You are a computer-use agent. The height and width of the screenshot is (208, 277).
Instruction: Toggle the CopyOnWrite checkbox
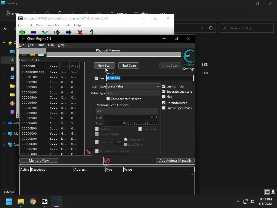97,134
